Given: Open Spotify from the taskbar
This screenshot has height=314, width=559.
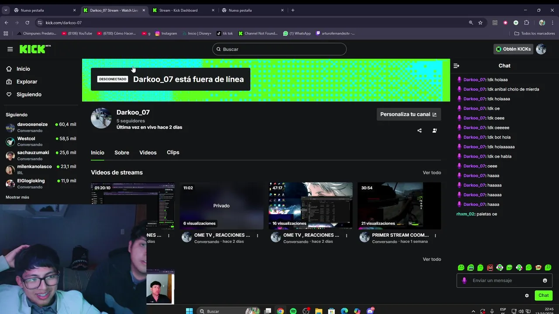Looking at the screenshot, I should tap(293, 311).
